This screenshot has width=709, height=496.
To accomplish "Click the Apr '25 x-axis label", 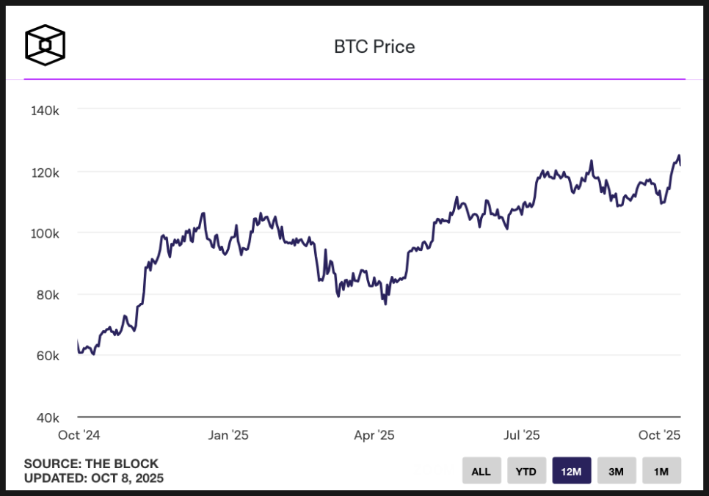I will 374,435.
